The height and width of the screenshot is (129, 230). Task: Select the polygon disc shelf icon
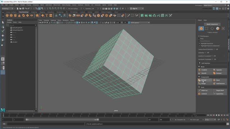[32, 15]
